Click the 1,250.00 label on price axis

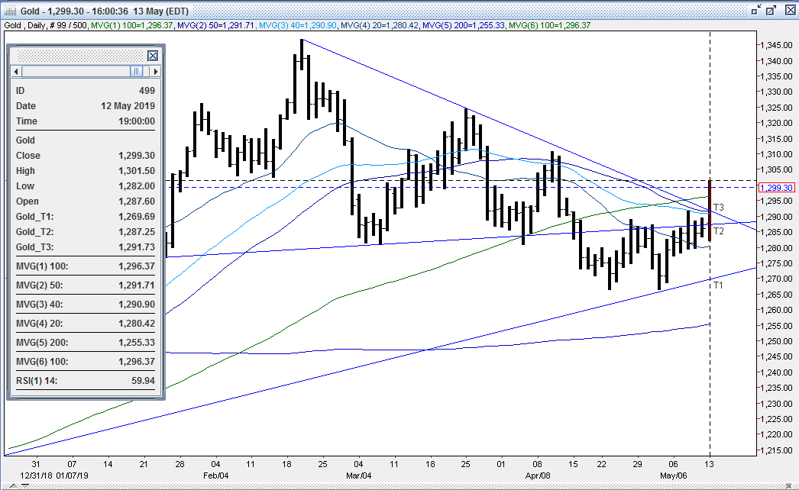pos(777,341)
